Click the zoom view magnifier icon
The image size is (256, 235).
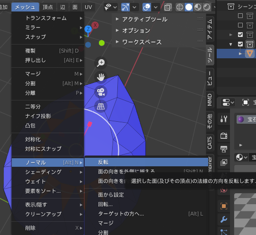(101, 63)
